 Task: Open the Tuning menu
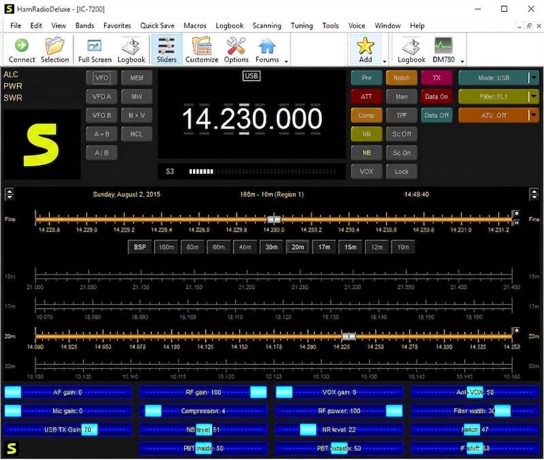click(x=301, y=26)
